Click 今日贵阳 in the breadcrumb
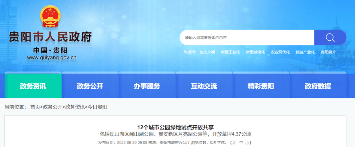This screenshot has width=355, height=147. (97, 107)
